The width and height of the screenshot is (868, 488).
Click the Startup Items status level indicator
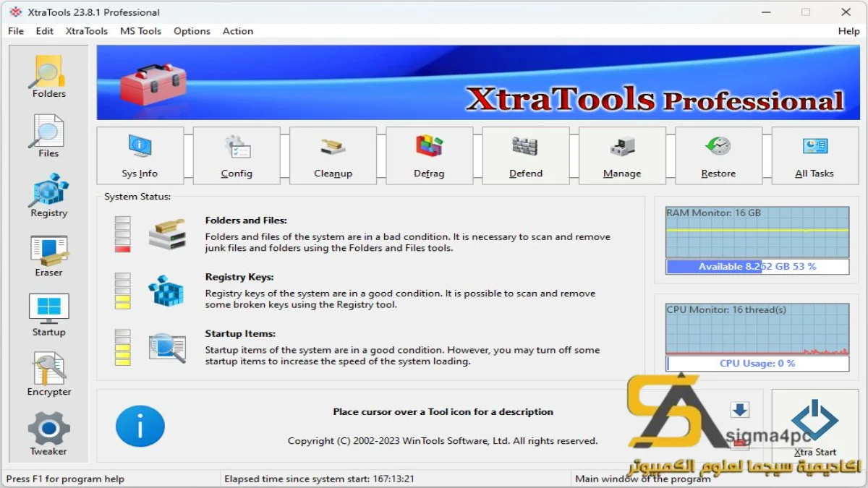123,348
